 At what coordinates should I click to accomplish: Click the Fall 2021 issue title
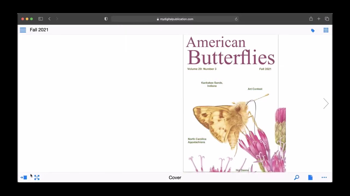tap(39, 30)
